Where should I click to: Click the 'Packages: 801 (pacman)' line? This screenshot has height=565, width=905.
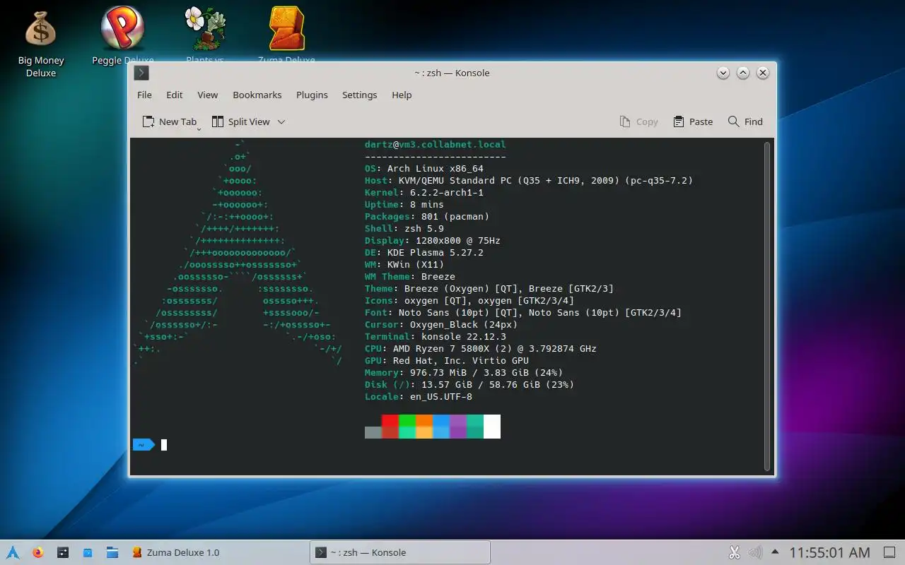(x=427, y=217)
